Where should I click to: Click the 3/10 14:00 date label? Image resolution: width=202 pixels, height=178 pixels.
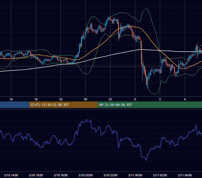click(x=11, y=175)
